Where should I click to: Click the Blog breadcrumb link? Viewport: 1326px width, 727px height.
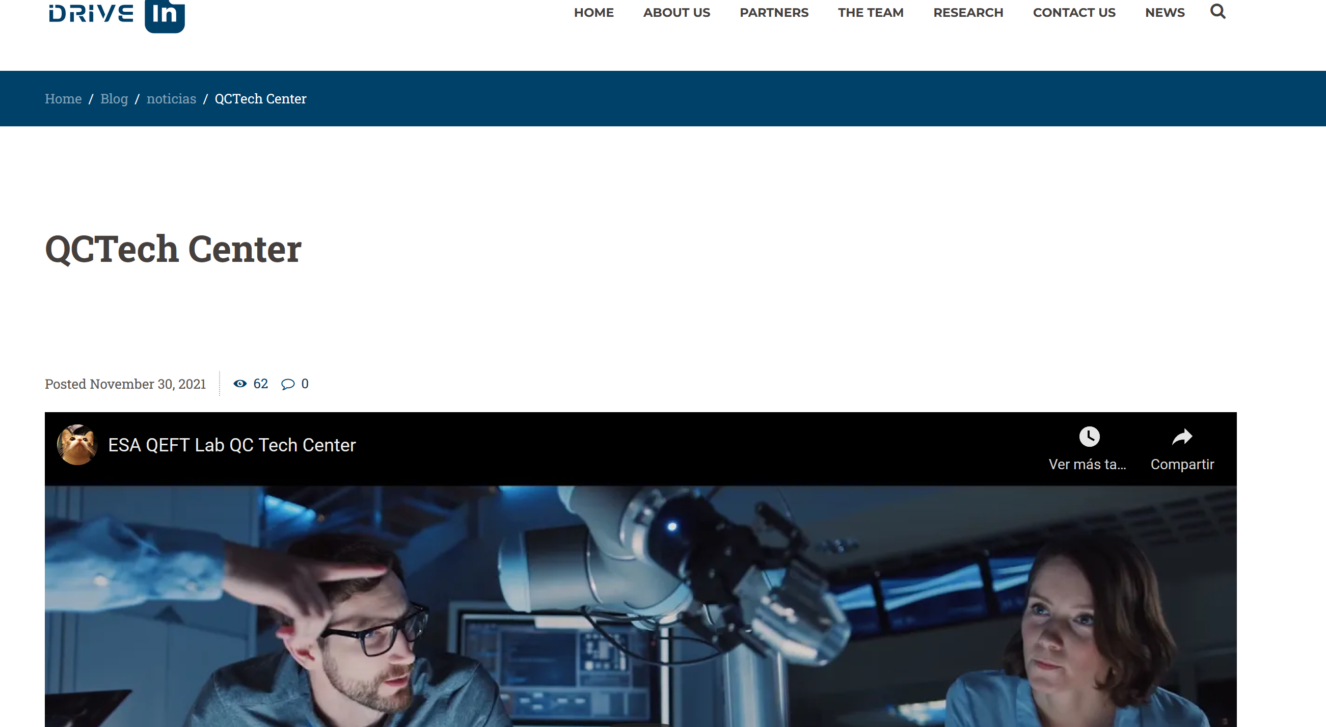(x=114, y=99)
